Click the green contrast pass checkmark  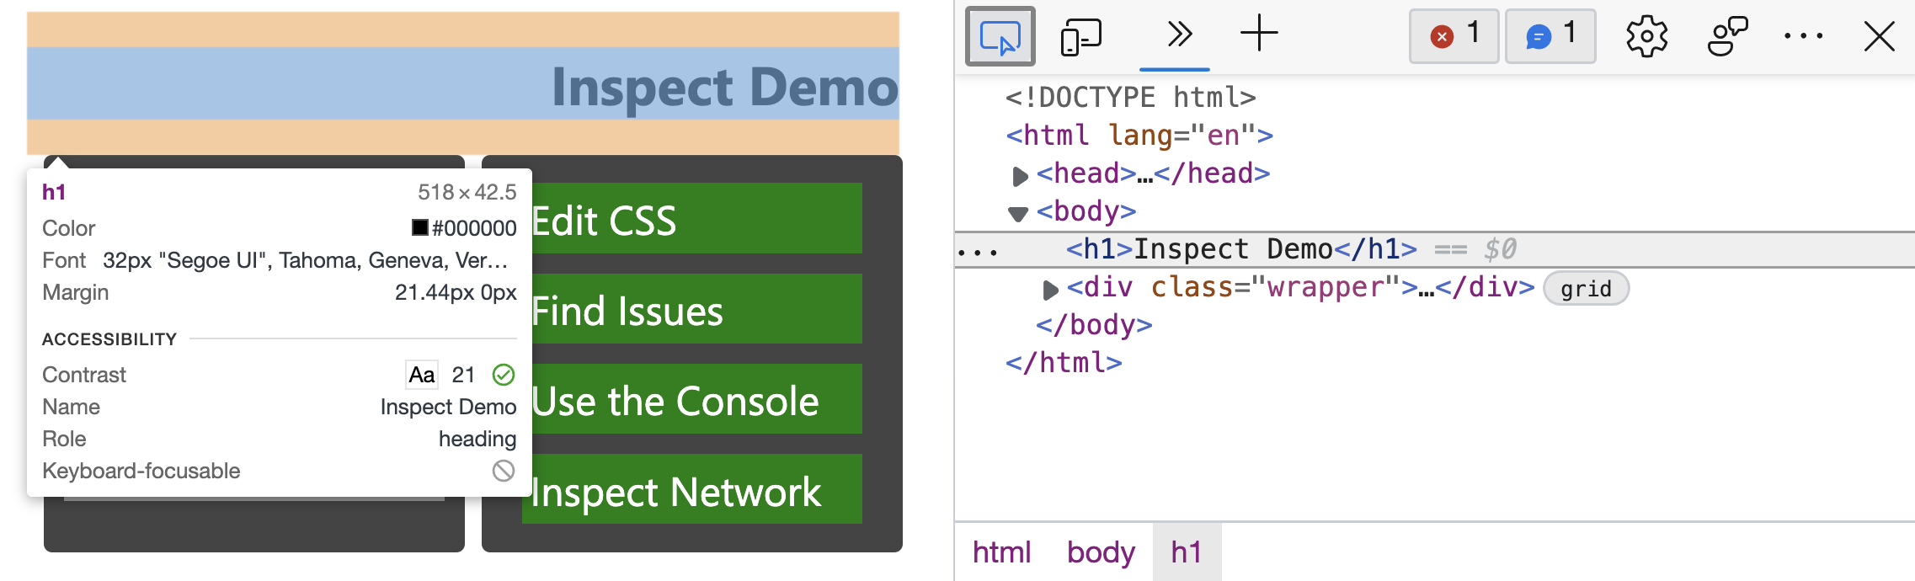pos(504,375)
